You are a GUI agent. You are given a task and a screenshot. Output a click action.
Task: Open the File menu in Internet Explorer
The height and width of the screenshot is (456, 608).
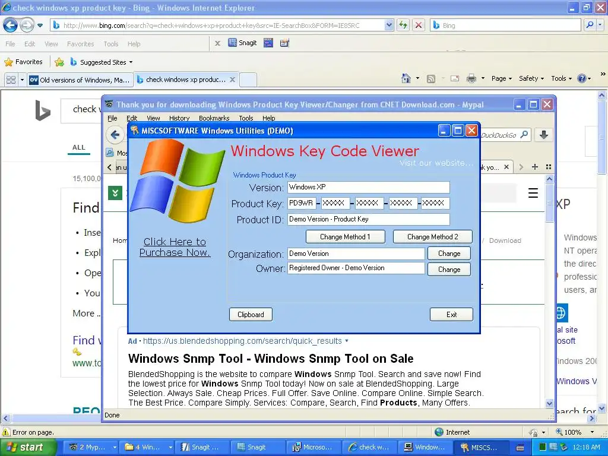[10, 44]
